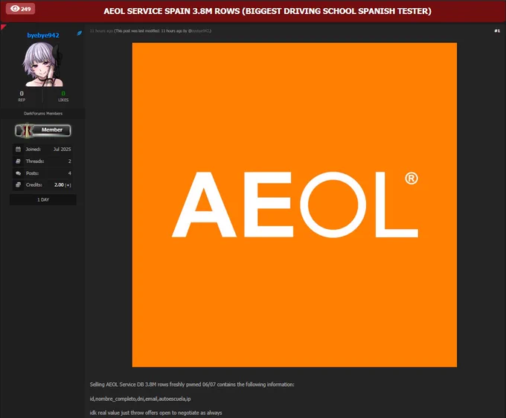
Task: Click the Credits coins icon
Action: 18,184
